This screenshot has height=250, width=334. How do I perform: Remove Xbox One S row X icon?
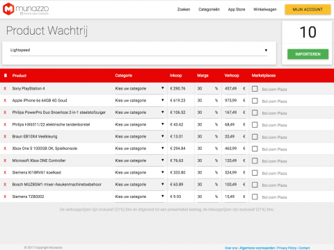(5, 149)
